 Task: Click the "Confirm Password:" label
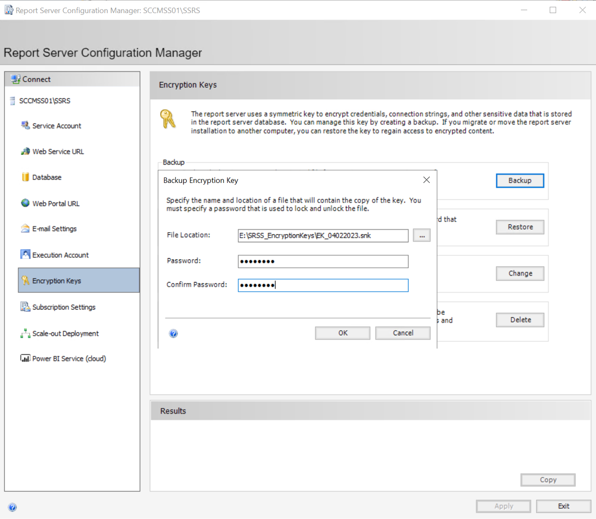coord(197,285)
